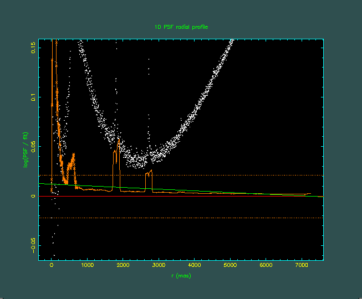Viewport: 362px width, 299px height.
Task: Click the 6000 tick label on x-axis
Action: pyautogui.click(x=266, y=266)
